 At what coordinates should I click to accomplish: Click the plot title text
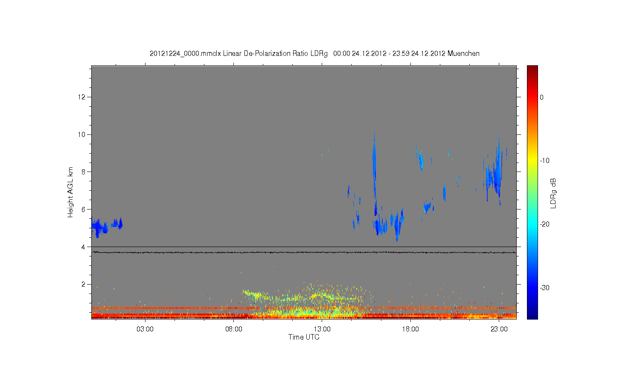314,54
